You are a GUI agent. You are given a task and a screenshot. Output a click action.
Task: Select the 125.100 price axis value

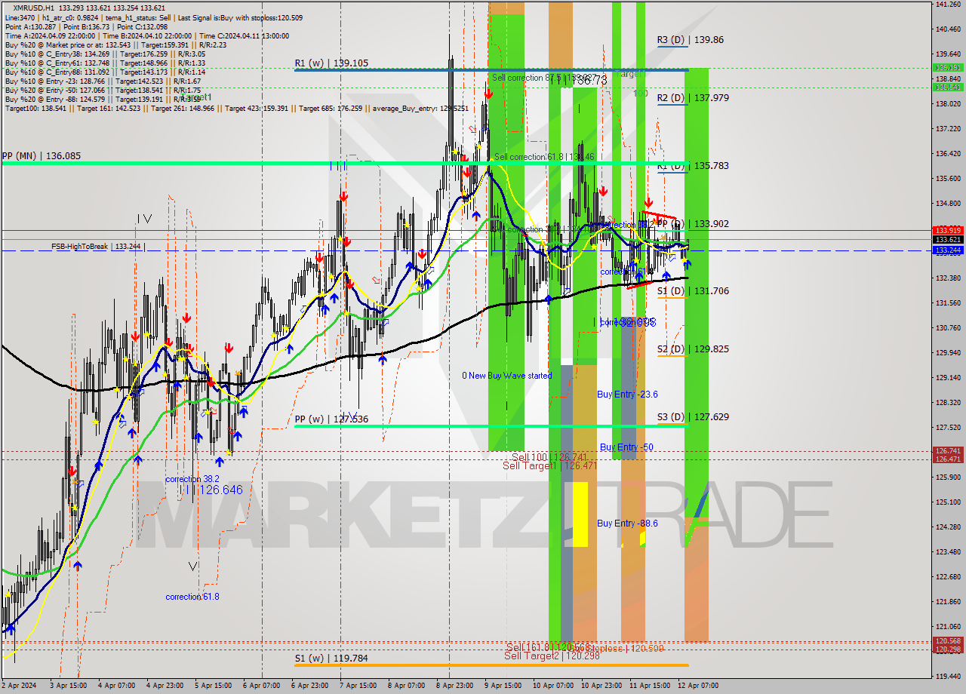948,502
